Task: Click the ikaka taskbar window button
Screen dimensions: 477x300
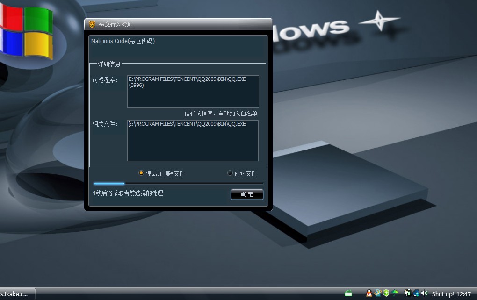Action: [17, 294]
